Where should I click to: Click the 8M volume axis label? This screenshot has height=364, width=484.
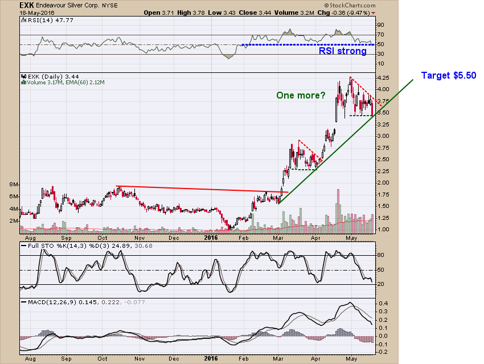[x=14, y=185]
